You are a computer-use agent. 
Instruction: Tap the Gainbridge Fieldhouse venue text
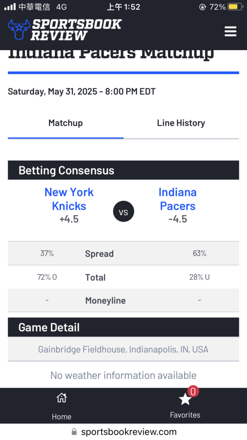point(123,349)
